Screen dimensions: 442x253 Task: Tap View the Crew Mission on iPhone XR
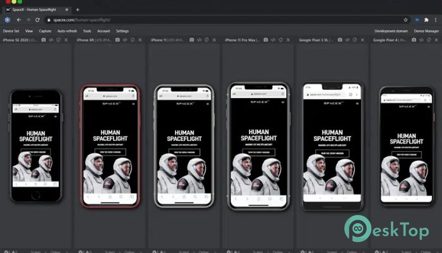[x=110, y=152]
